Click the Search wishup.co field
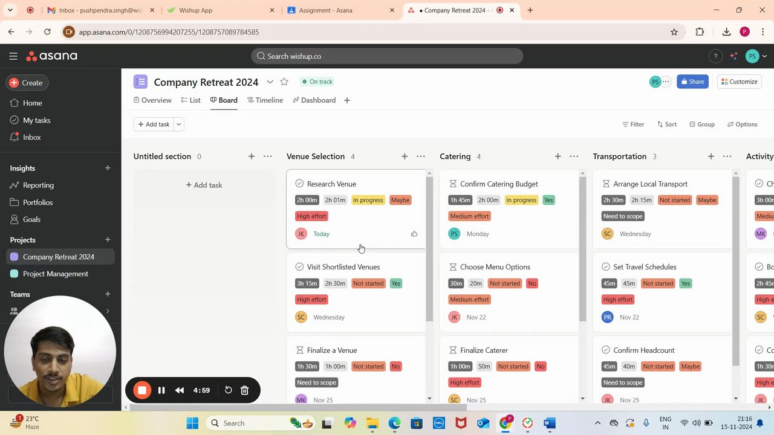 click(x=387, y=56)
